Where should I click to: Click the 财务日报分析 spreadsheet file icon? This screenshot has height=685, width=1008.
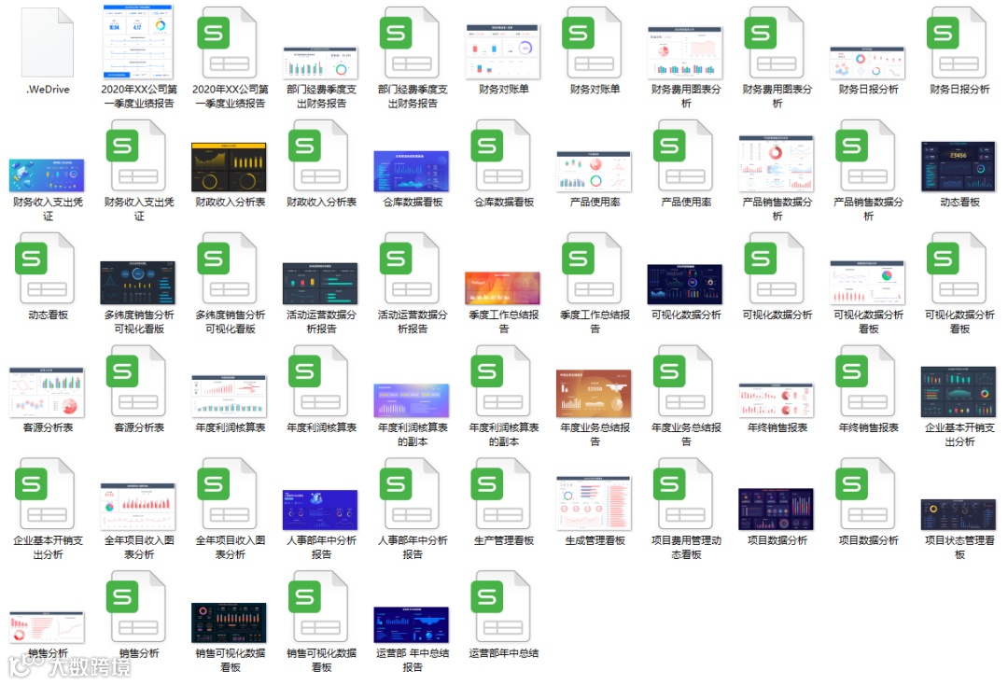(x=959, y=42)
